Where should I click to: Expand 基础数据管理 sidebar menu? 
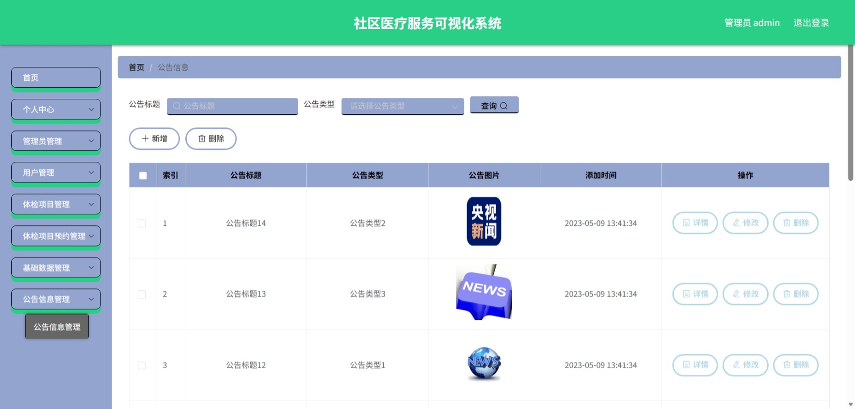[56, 267]
